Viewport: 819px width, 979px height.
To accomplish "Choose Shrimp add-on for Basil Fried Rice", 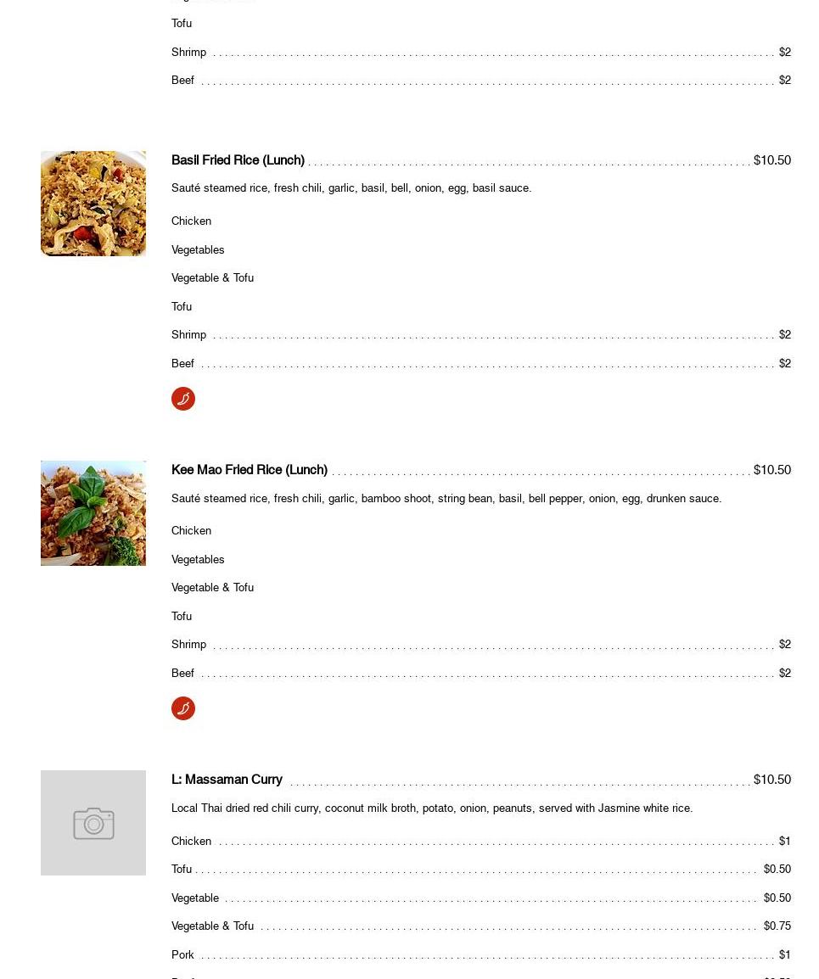I will [x=481, y=334].
